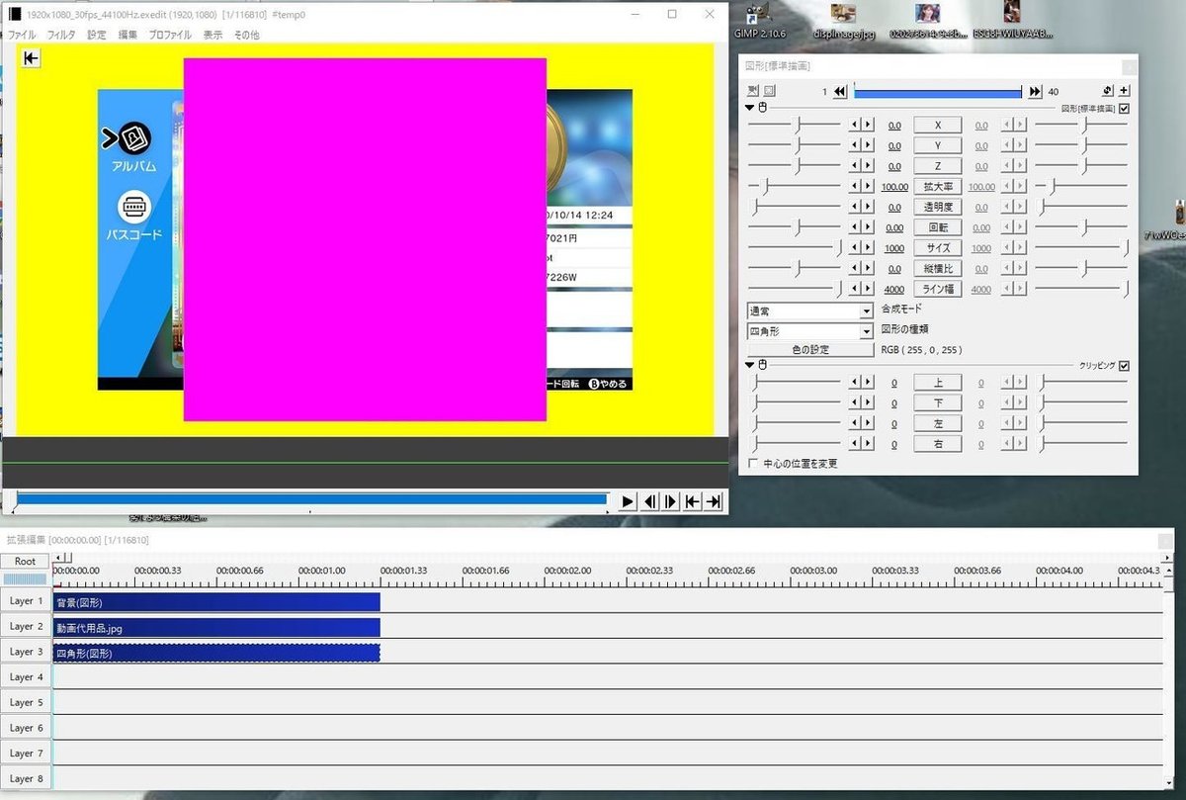1186x800 pixels.
Task: Select the 背景(図形) object on Layer 1
Action: (x=216, y=602)
